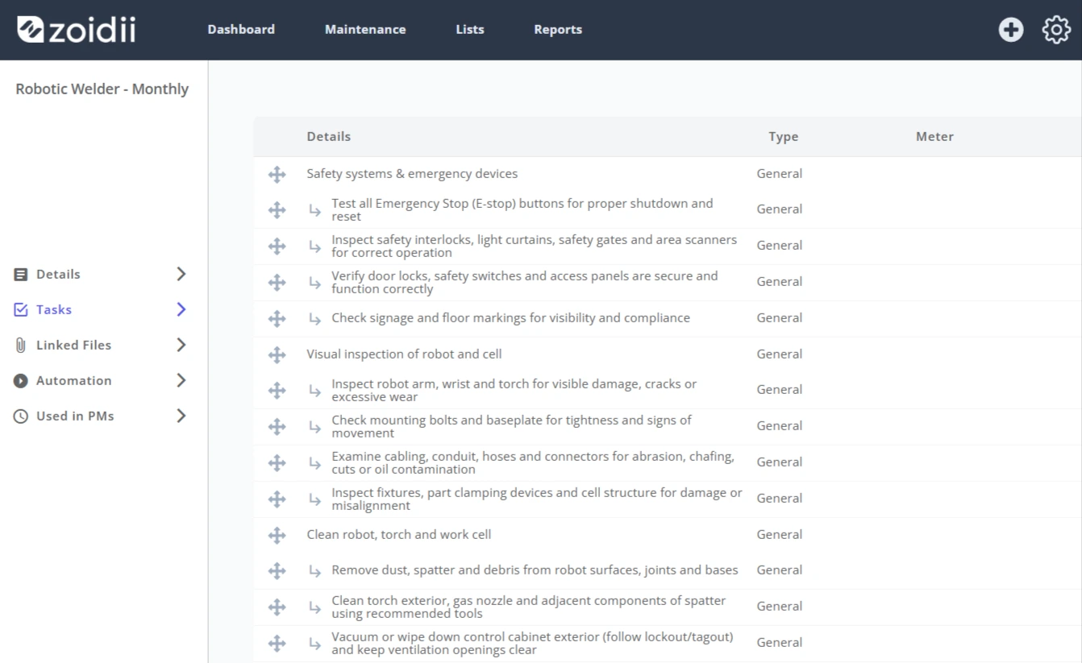Click move handle for Examine cabling row
This screenshot has width=1082, height=663.
pos(277,462)
